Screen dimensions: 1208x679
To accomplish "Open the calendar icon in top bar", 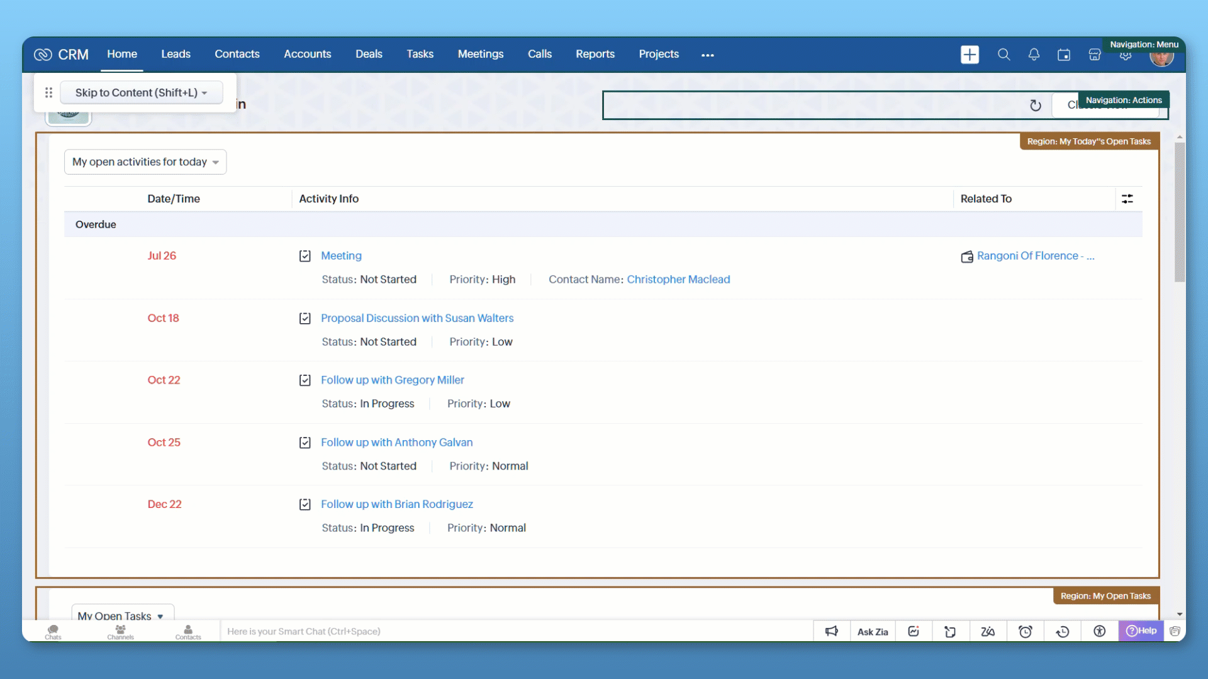I will [1064, 55].
